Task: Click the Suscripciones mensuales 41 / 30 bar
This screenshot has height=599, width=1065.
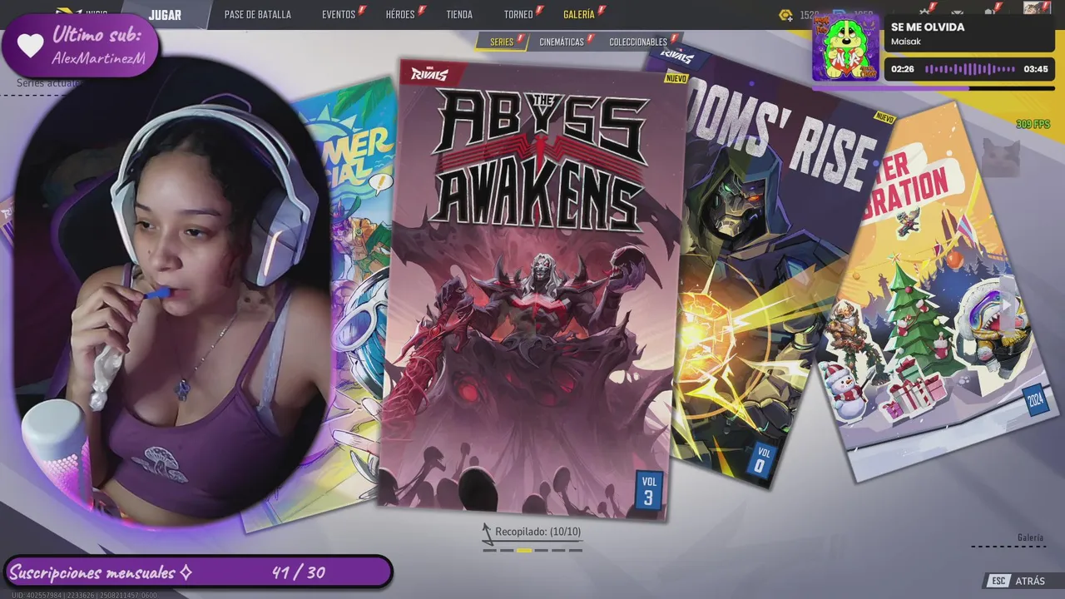Action: pyautogui.click(x=197, y=572)
